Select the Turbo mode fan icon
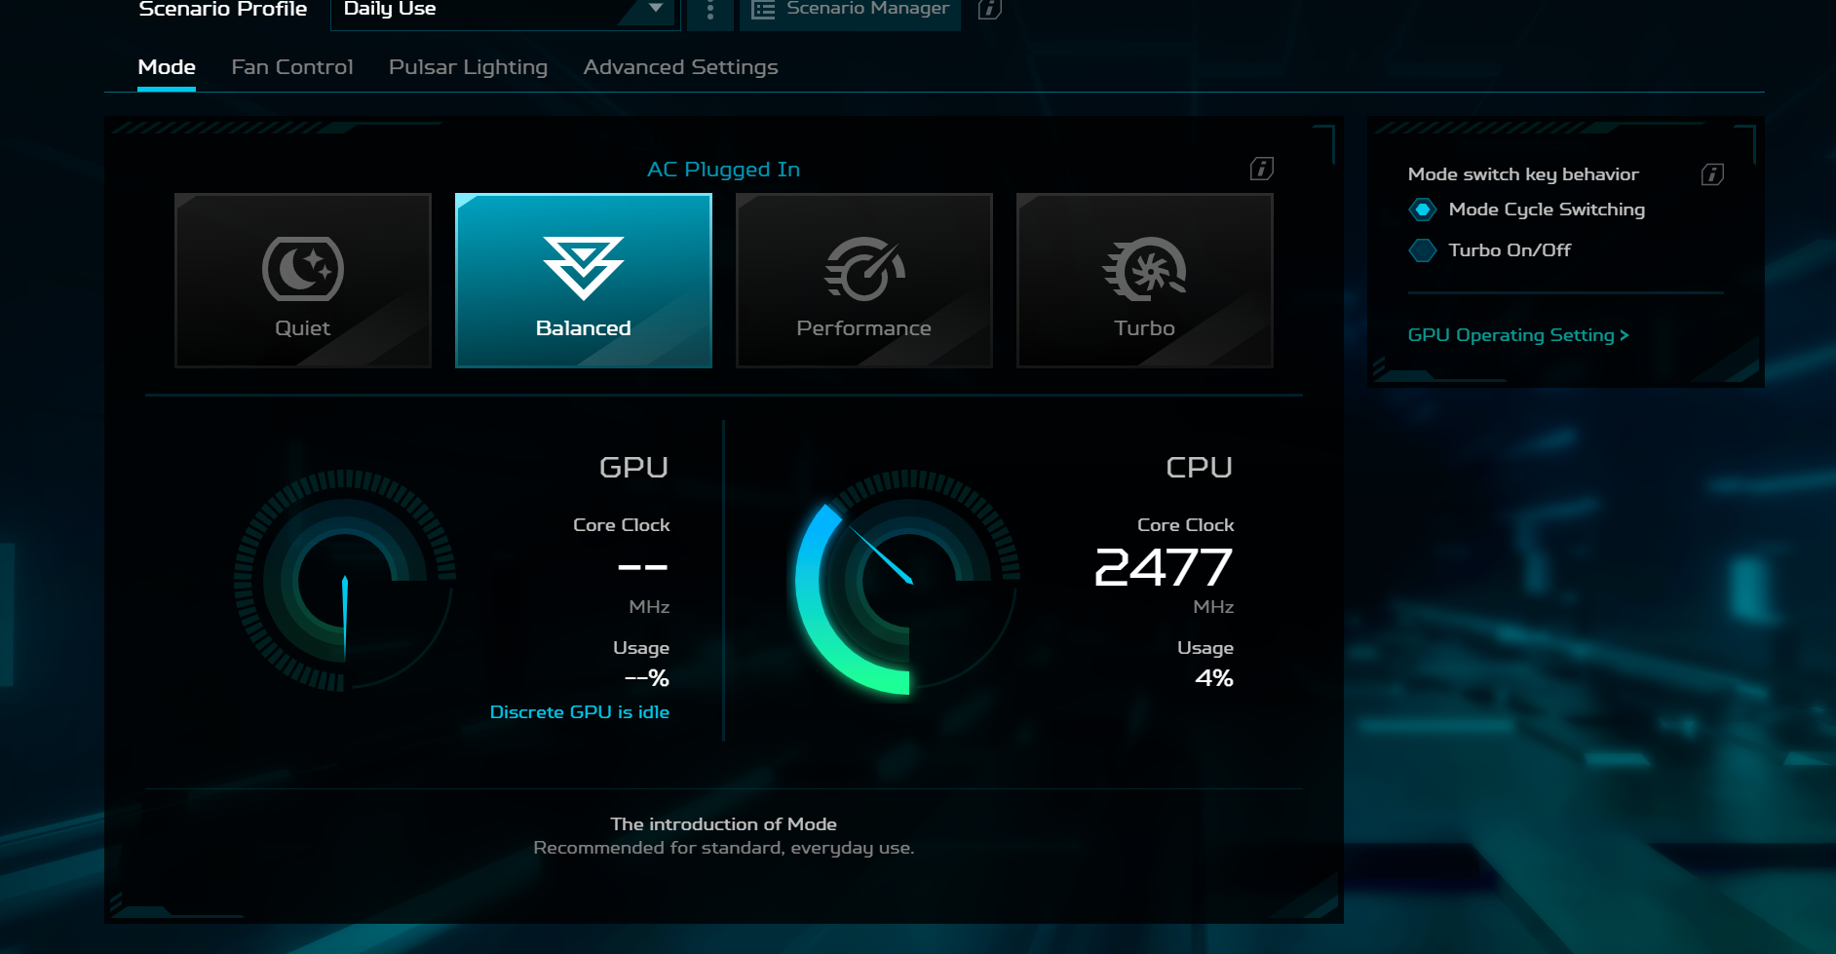The width and height of the screenshot is (1836, 954). coord(1144,269)
